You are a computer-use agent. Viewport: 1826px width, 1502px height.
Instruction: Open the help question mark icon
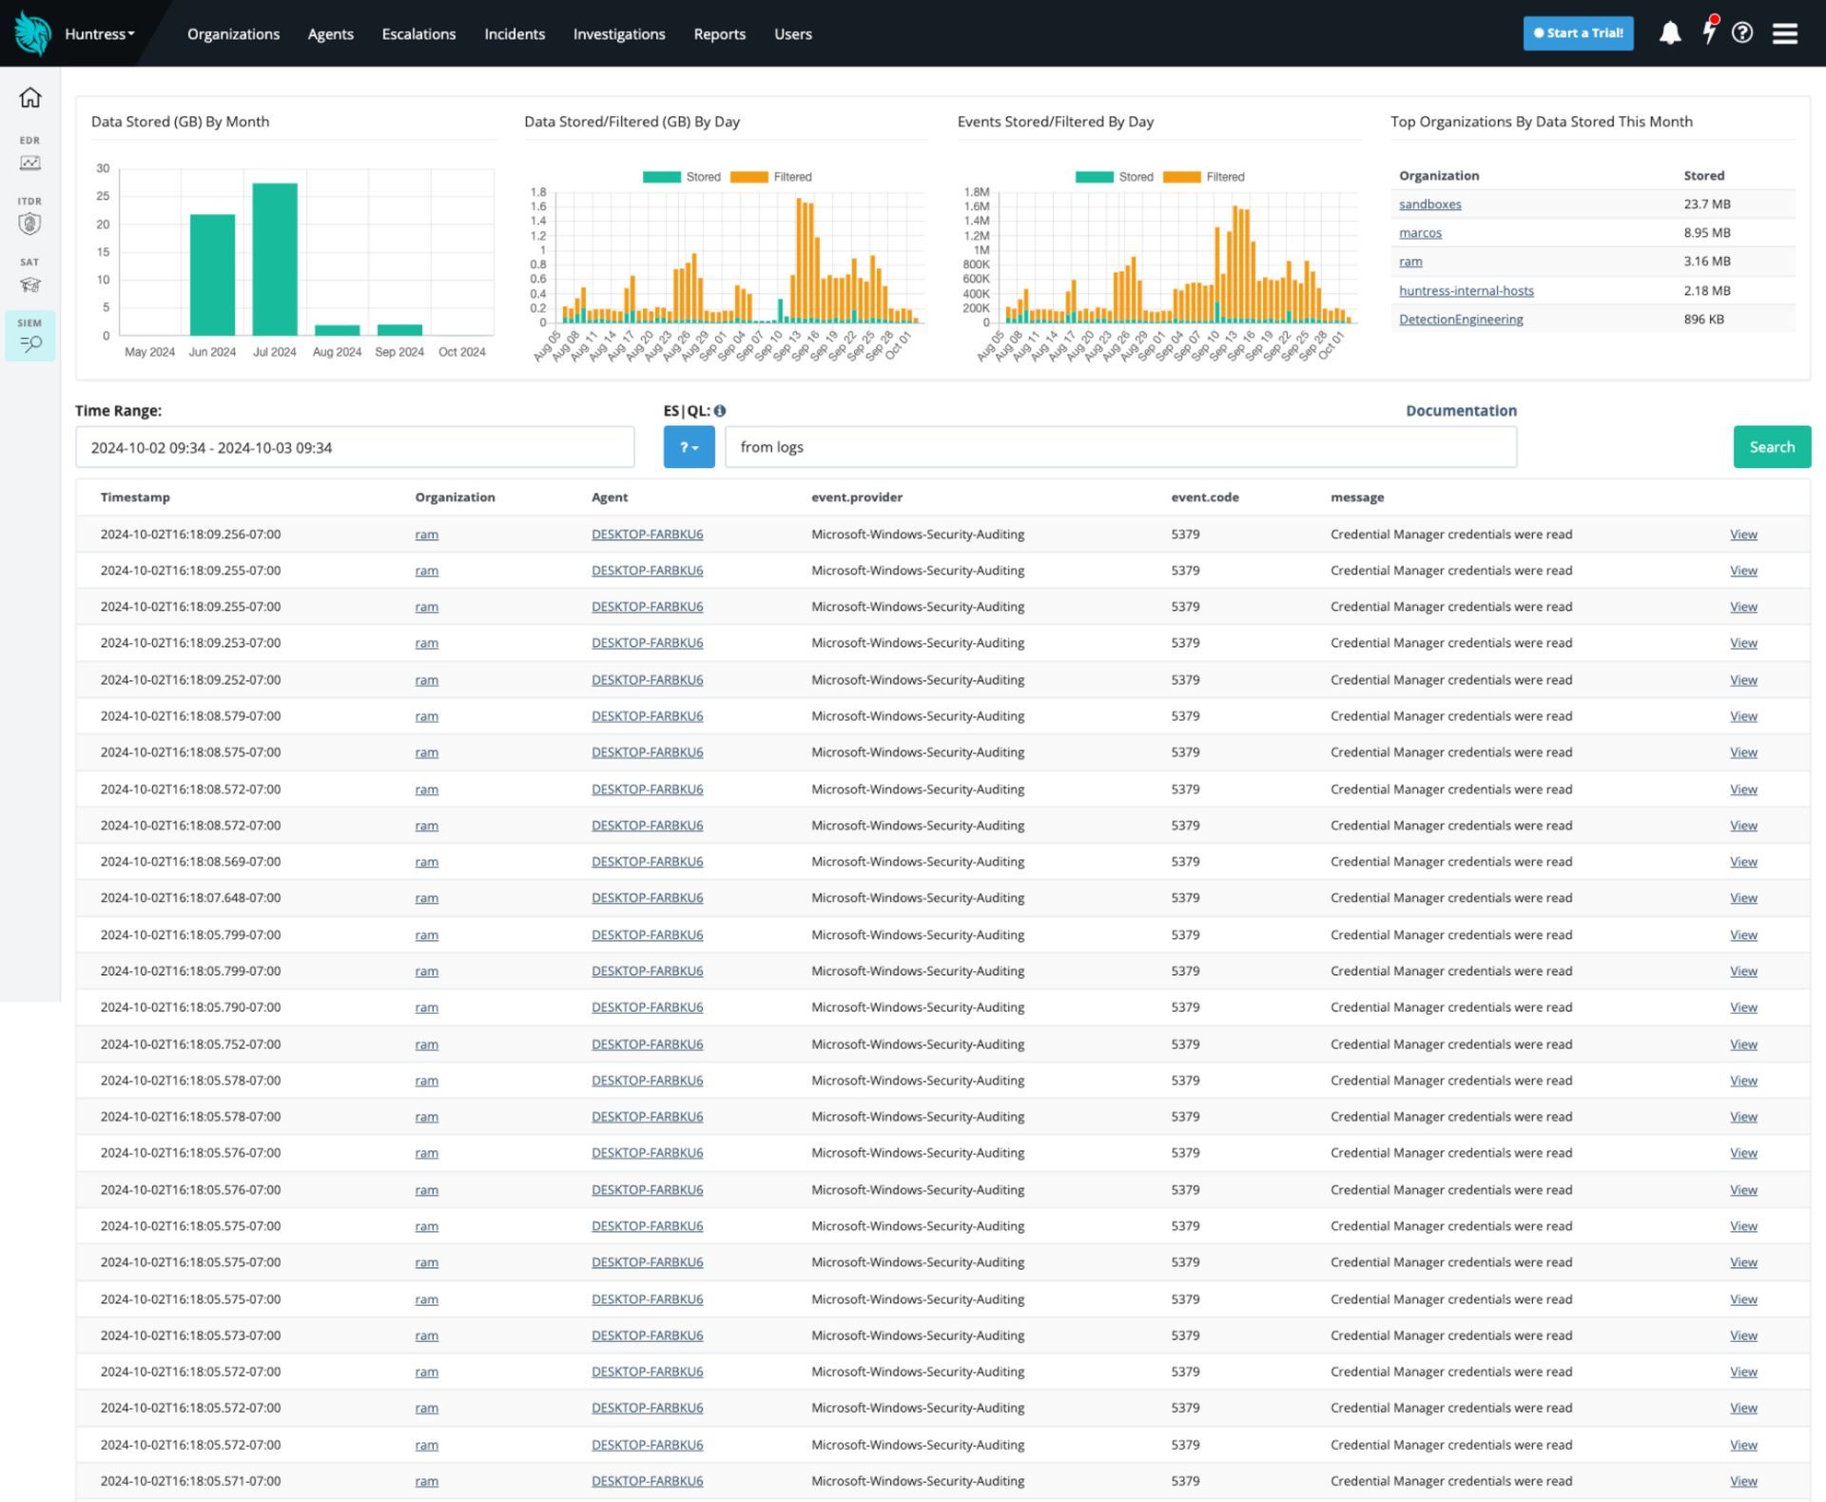(1742, 33)
